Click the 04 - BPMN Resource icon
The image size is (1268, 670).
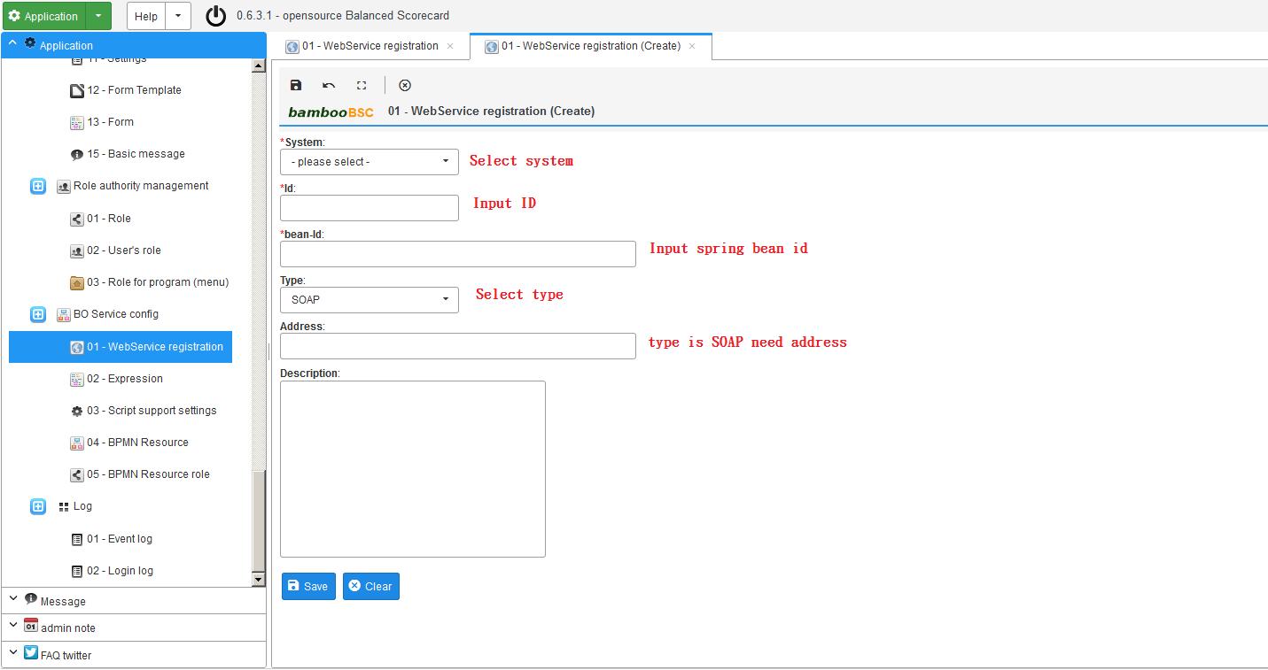coord(77,443)
